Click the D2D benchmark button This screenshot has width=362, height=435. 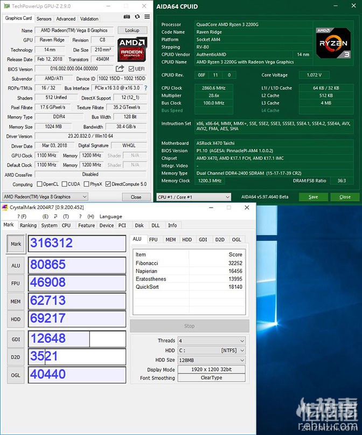(x=16, y=357)
